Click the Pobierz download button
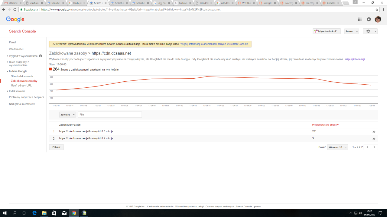Image resolution: width=387 pixels, height=217 pixels. tap(57, 147)
